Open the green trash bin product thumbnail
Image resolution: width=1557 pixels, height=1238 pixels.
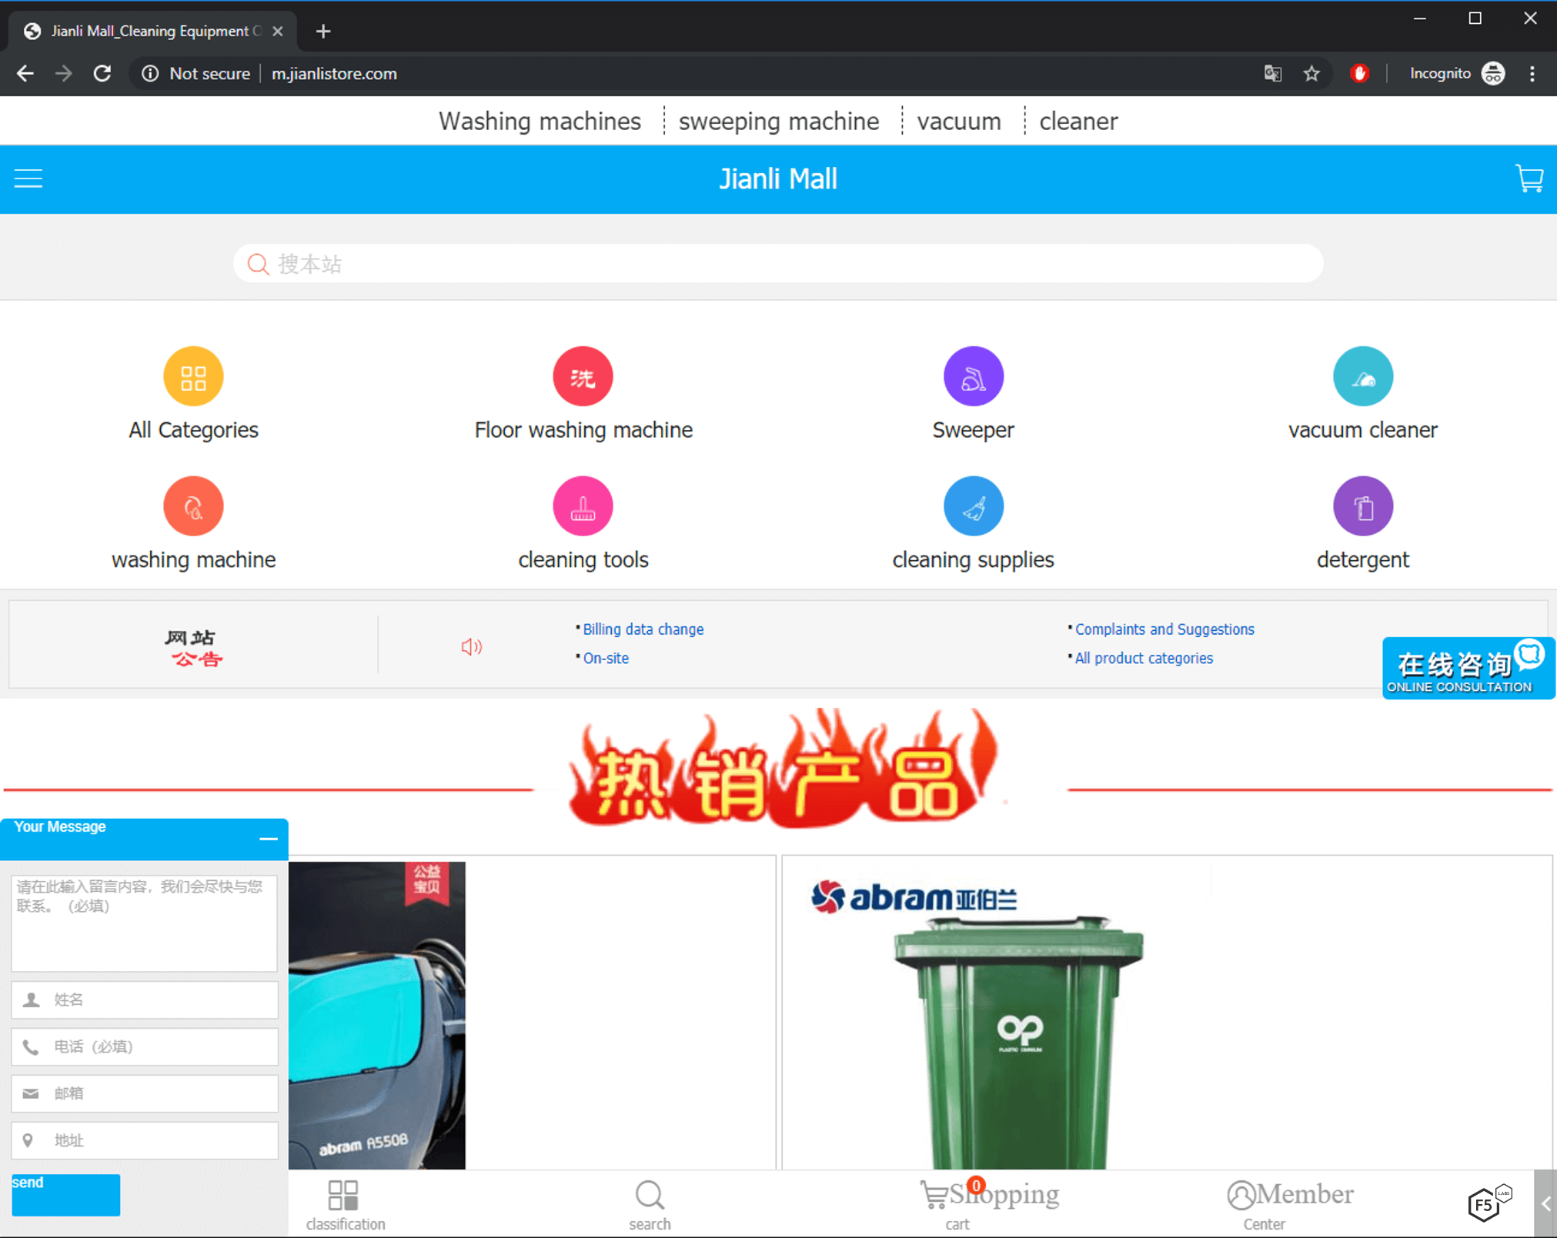coord(1018,1039)
